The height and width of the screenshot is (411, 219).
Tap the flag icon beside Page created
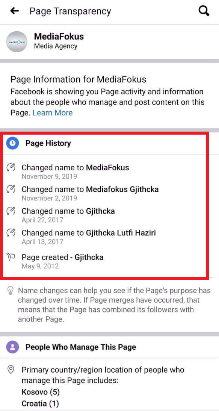[11, 258]
